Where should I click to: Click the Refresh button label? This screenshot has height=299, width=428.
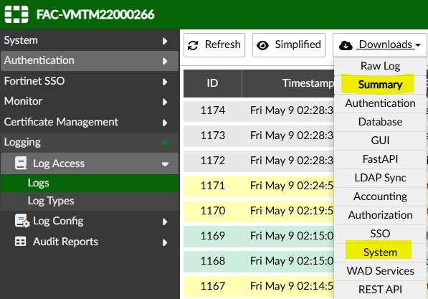click(x=223, y=44)
